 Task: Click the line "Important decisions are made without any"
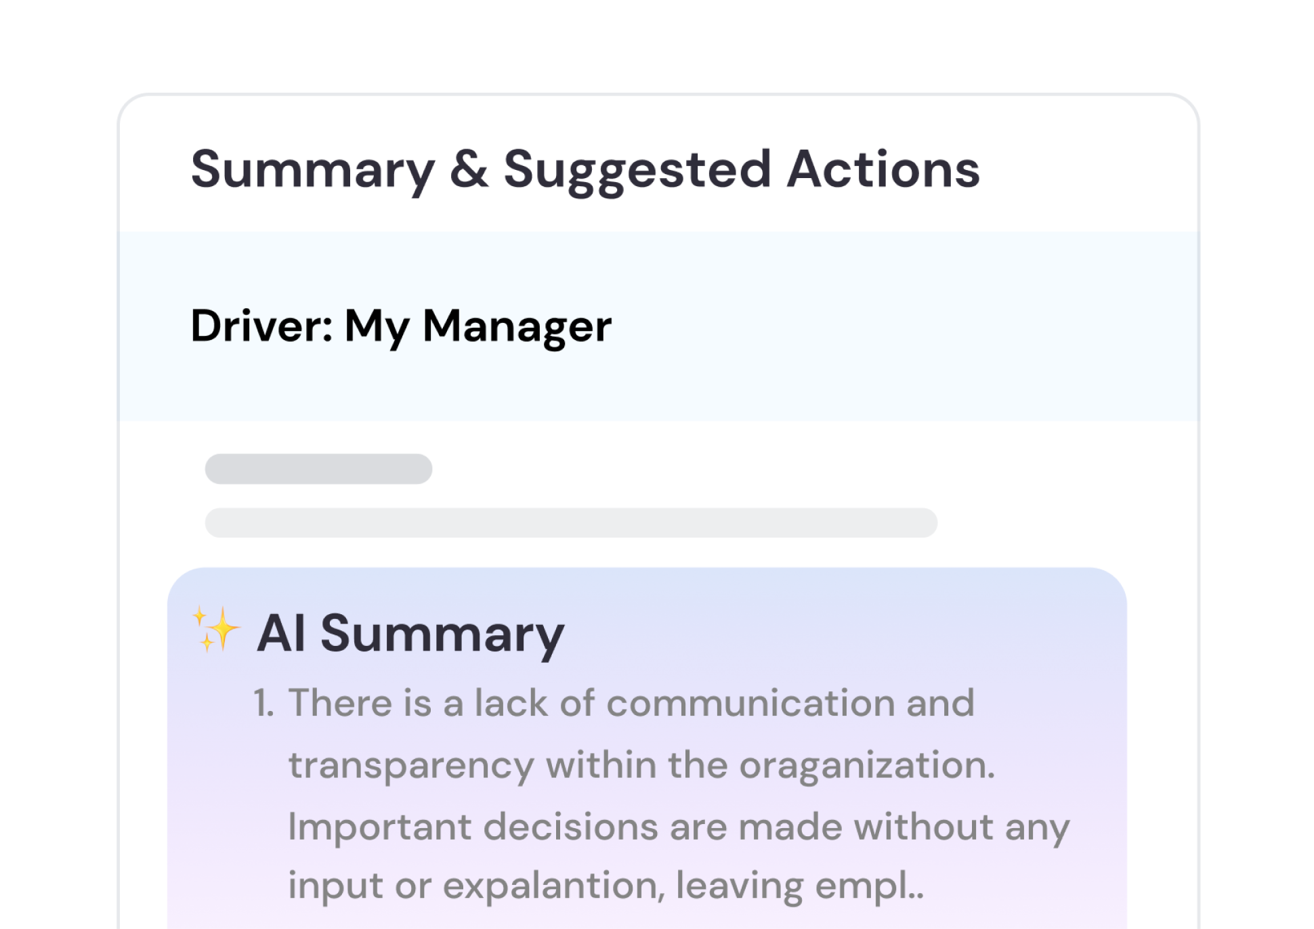(x=679, y=827)
